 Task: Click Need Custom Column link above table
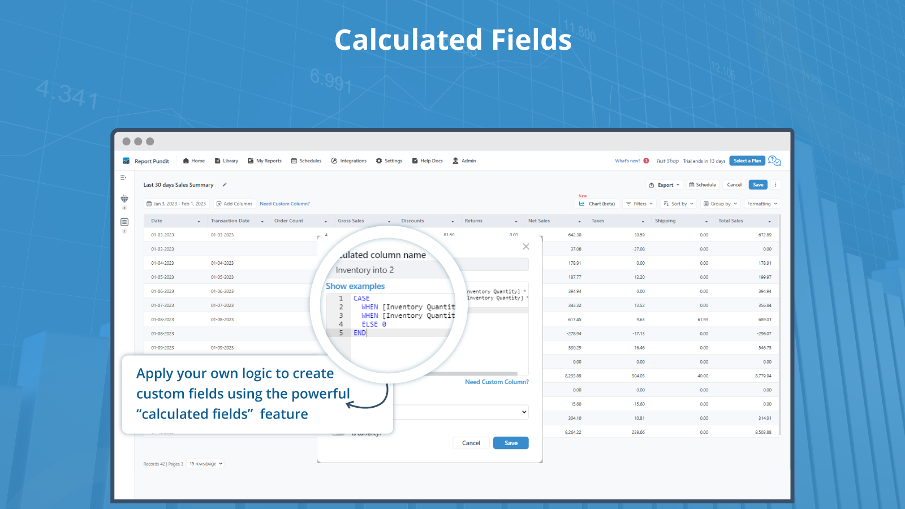tap(285, 204)
